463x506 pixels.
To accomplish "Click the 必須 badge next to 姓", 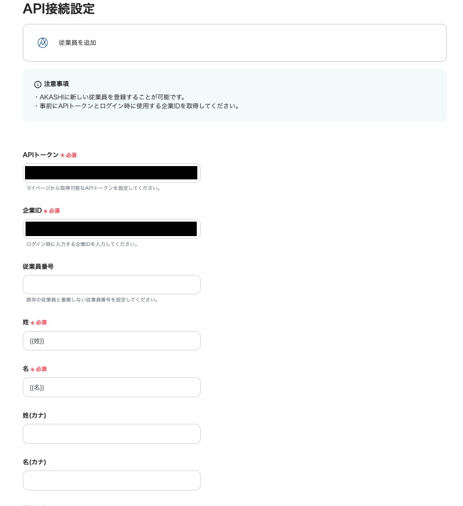I will 39,322.
